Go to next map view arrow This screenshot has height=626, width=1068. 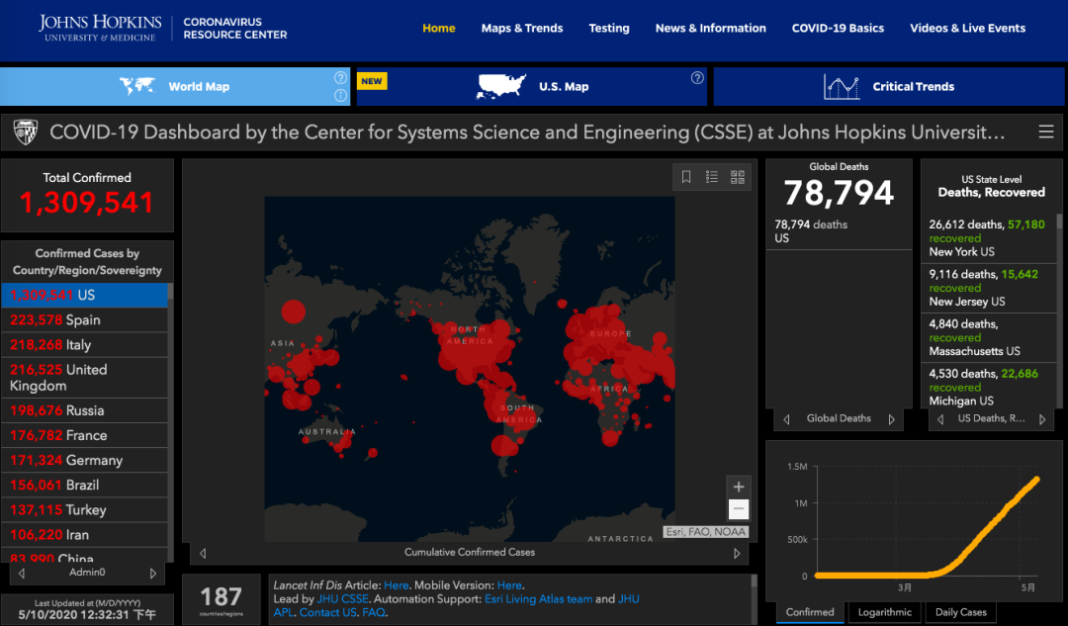[737, 553]
